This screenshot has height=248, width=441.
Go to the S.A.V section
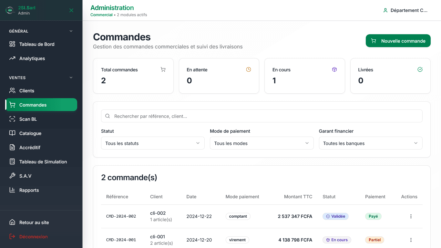click(41, 176)
